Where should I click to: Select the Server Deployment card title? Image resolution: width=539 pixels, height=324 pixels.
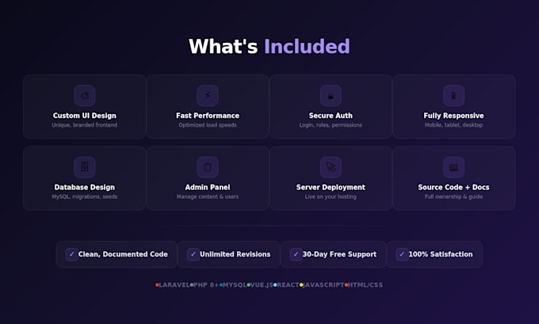point(331,187)
